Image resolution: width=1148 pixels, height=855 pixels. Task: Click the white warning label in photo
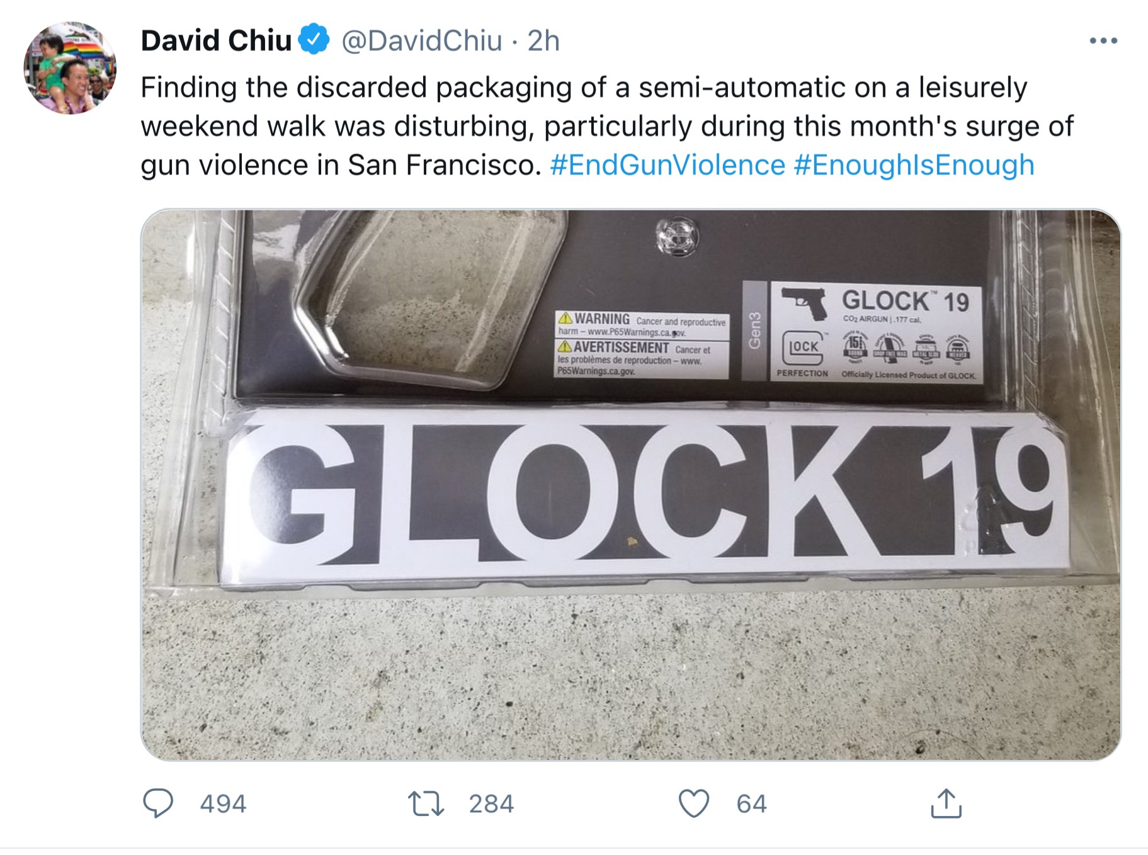(x=642, y=344)
